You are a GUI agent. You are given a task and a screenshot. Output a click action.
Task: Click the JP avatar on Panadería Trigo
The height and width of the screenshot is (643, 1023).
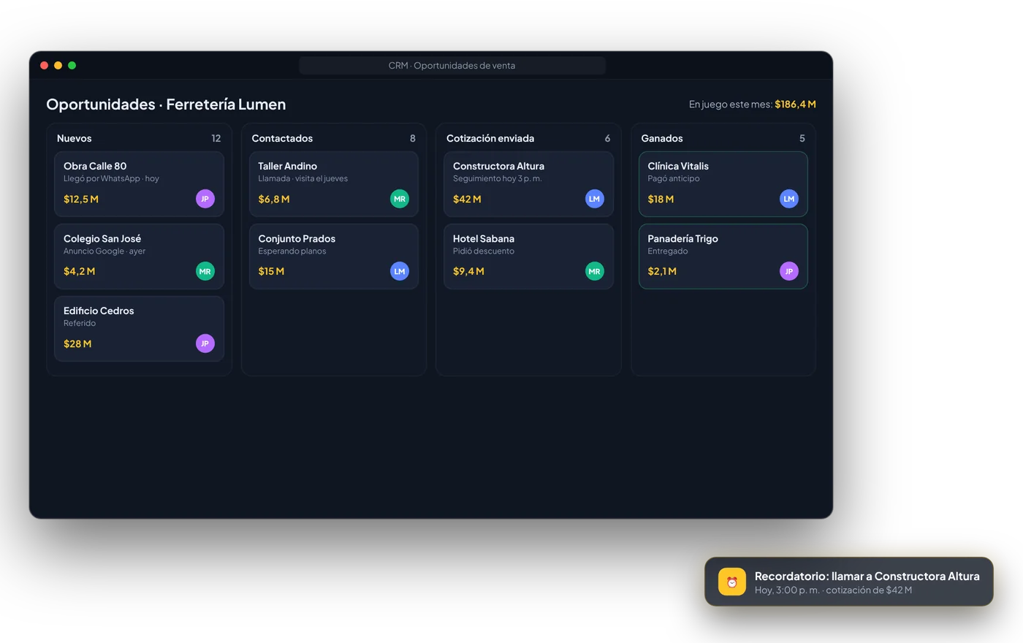tap(789, 271)
